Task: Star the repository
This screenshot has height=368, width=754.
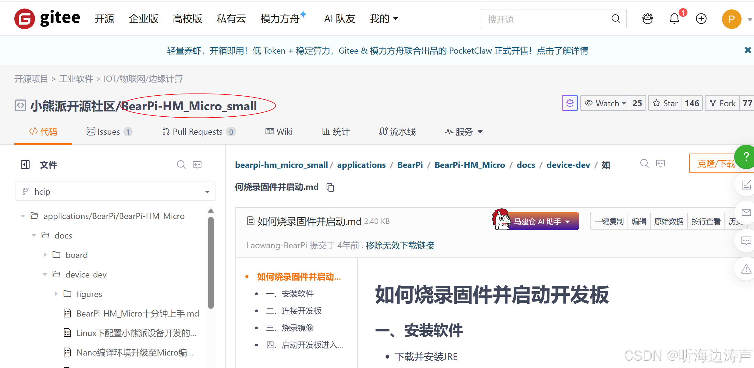Action: (x=665, y=103)
